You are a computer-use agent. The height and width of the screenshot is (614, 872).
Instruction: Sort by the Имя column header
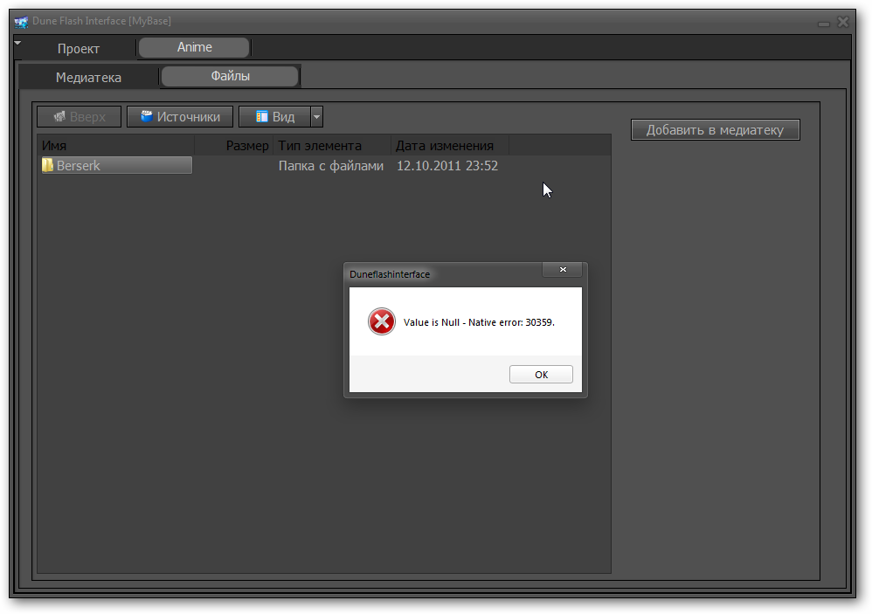coord(114,146)
